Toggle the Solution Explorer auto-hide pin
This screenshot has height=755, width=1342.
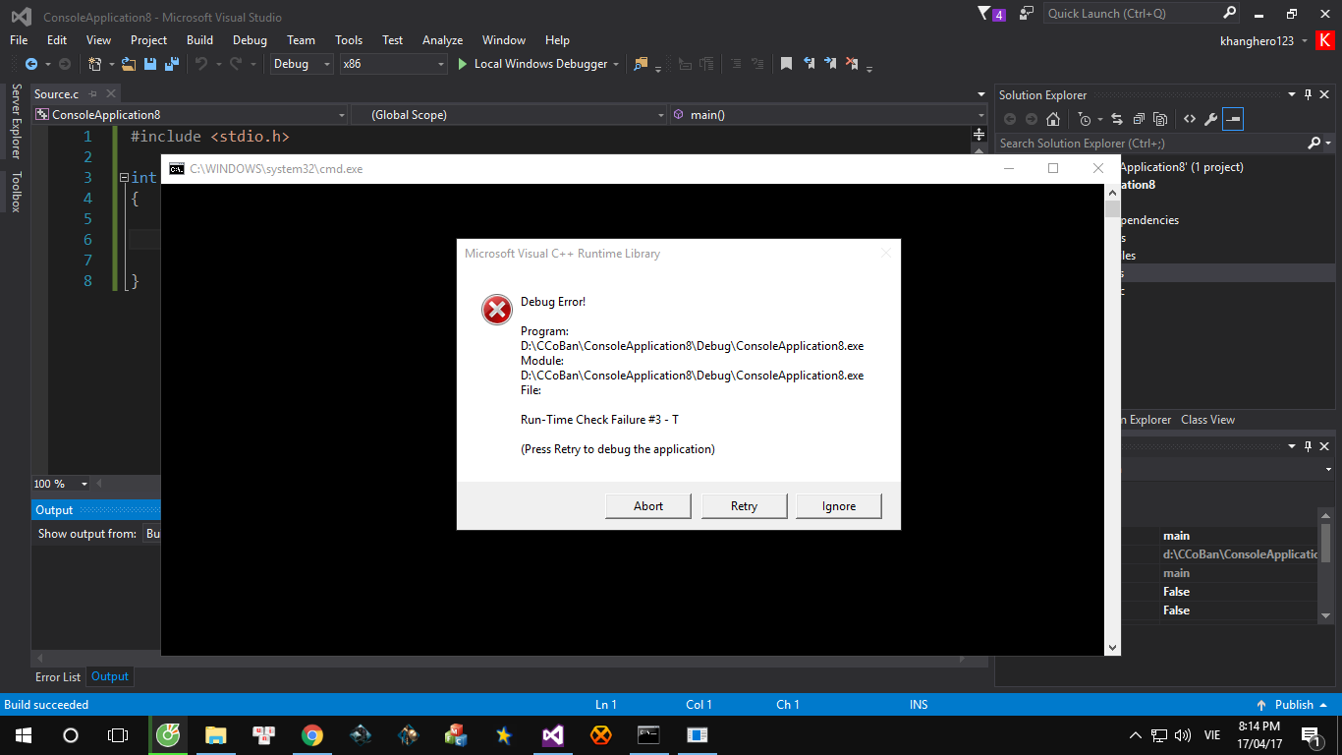[1308, 95]
